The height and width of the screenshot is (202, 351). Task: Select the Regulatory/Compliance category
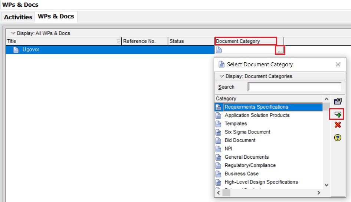pyautogui.click(x=250, y=165)
